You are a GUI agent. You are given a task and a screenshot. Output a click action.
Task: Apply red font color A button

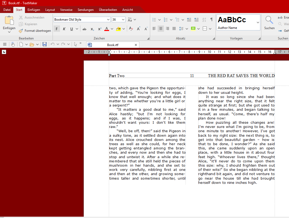point(106,29)
